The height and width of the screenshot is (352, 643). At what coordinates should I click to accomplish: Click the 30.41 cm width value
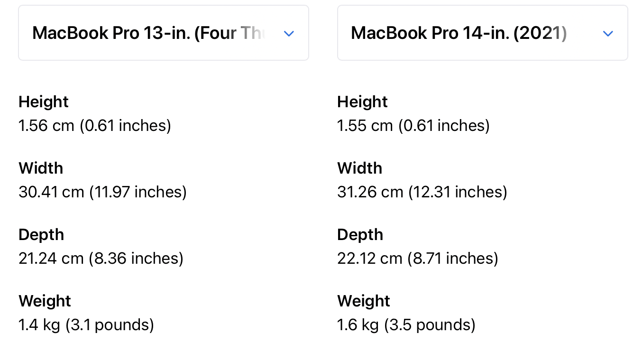[x=103, y=192]
